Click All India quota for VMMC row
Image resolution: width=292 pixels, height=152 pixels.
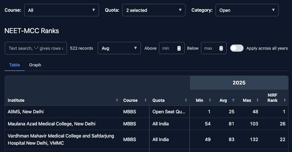169,139
